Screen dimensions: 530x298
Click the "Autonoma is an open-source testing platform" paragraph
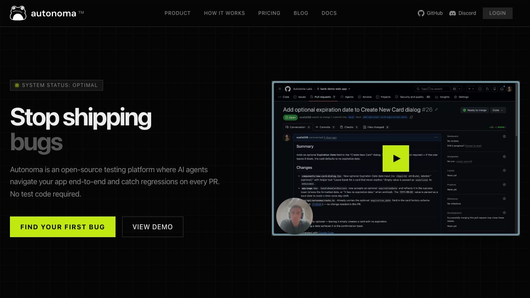point(115,182)
